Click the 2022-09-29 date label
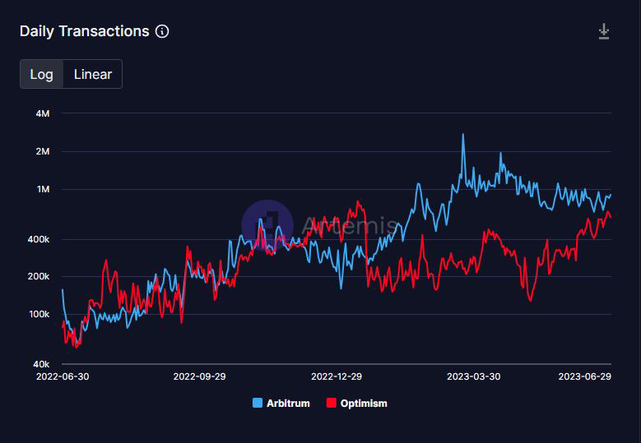The width and height of the screenshot is (641, 443). click(x=199, y=376)
